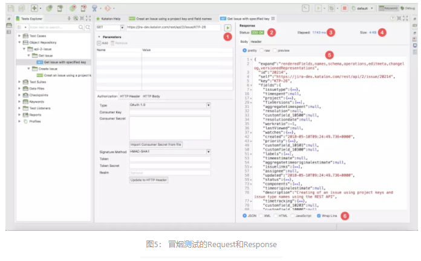421x261 pixels.
Task: Click the circular arrow icon in Tests Explorer header
Action: (76, 18)
